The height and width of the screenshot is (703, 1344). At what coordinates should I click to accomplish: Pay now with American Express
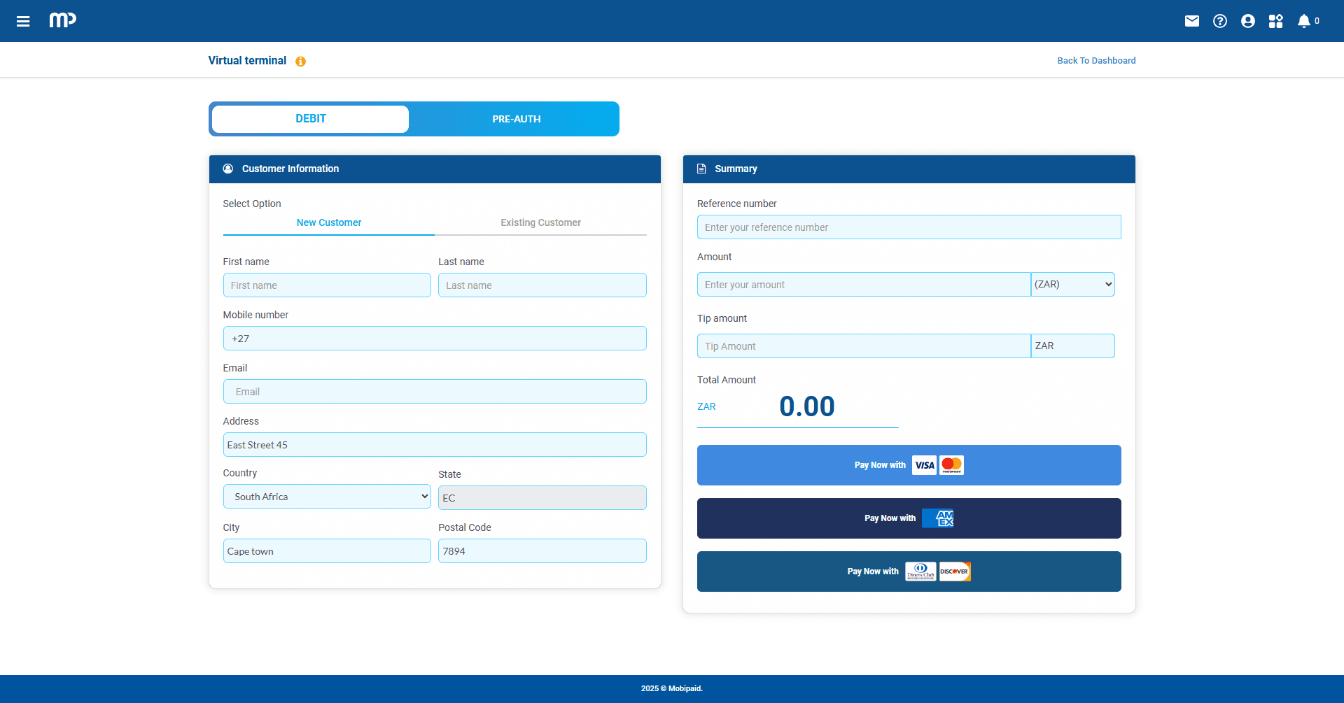tap(909, 518)
